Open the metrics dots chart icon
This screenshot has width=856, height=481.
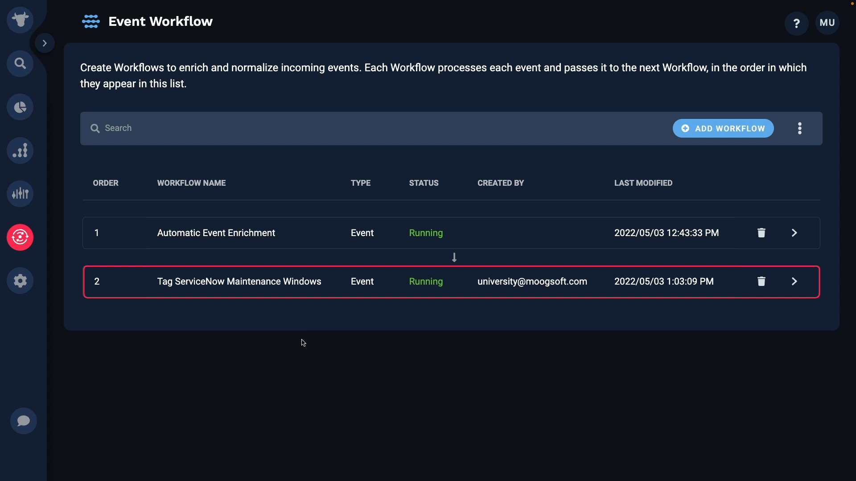[20, 151]
